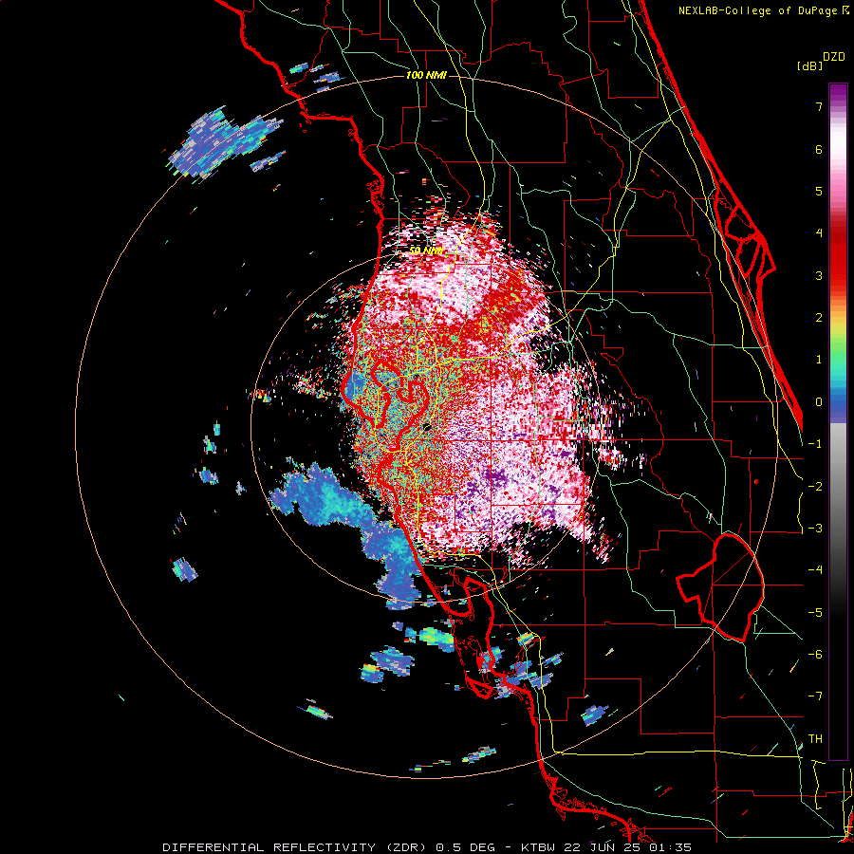Click the 0.5 DEG elevation angle text
Viewport: 854px width, 854px height.
[x=465, y=847]
